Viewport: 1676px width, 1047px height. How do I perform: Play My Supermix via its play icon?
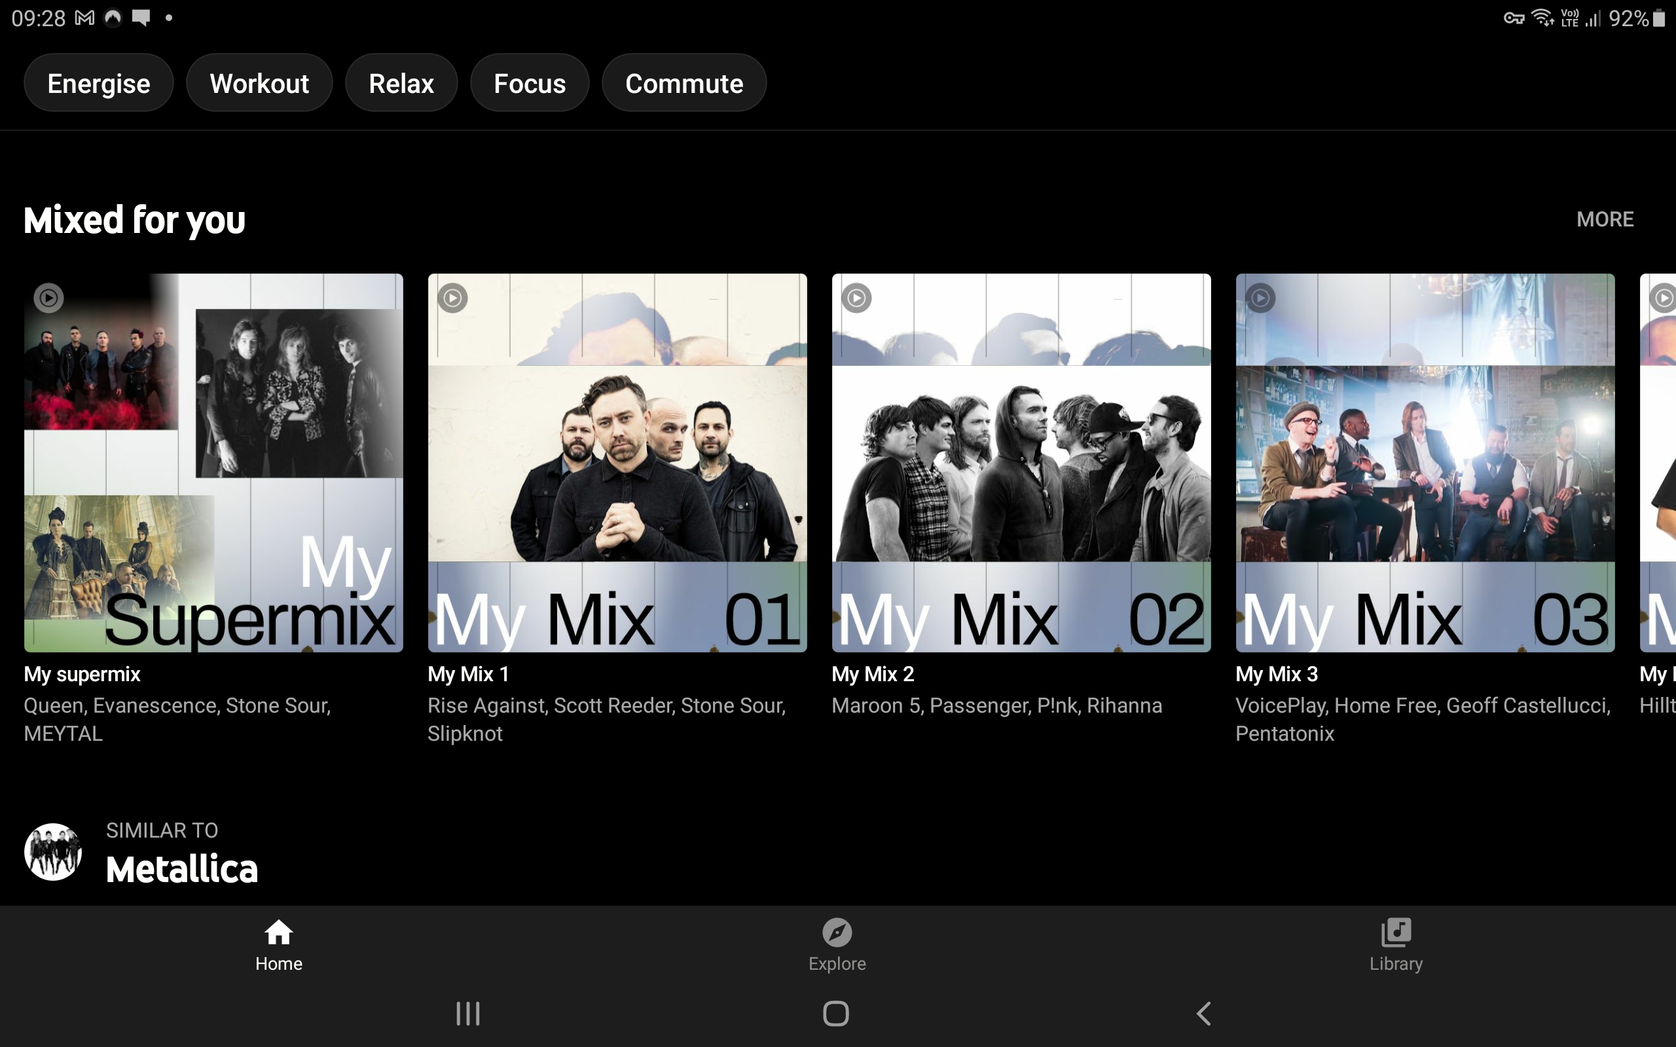tap(48, 298)
